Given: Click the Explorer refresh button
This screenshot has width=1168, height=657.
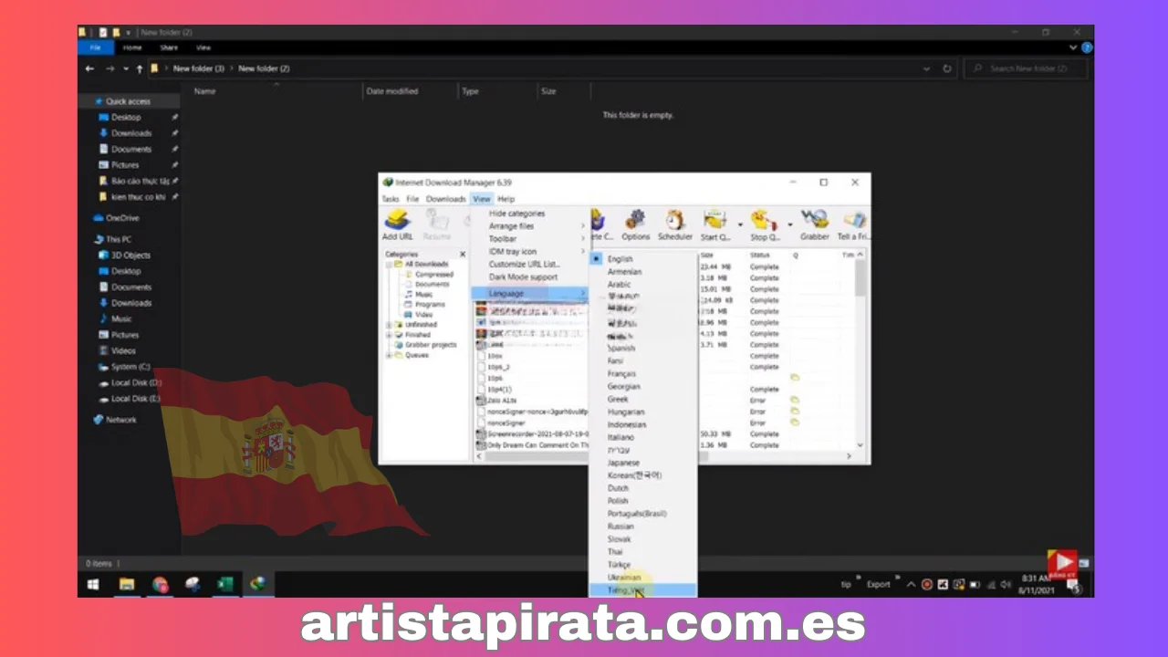Looking at the screenshot, I should tap(947, 68).
